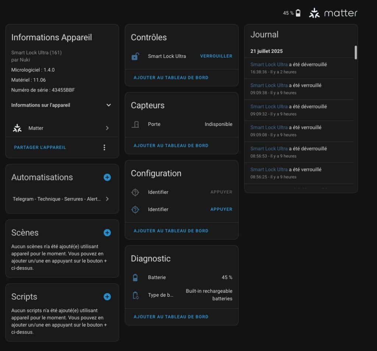
Task: Click the Smart Lock Ultra entity row label
Action: (x=167, y=56)
